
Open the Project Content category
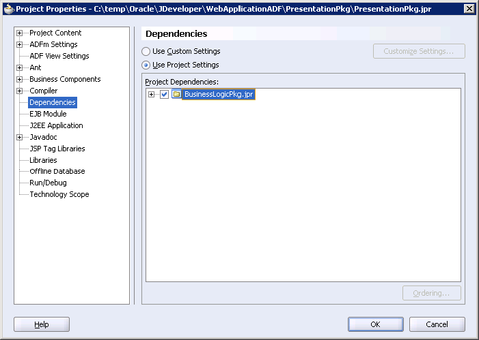(x=55, y=33)
